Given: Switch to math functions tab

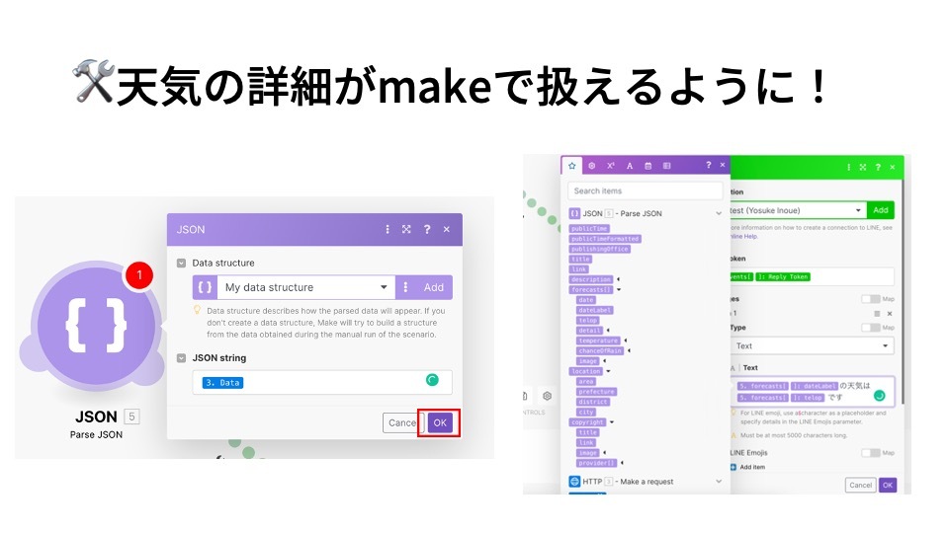Looking at the screenshot, I should point(611,166).
